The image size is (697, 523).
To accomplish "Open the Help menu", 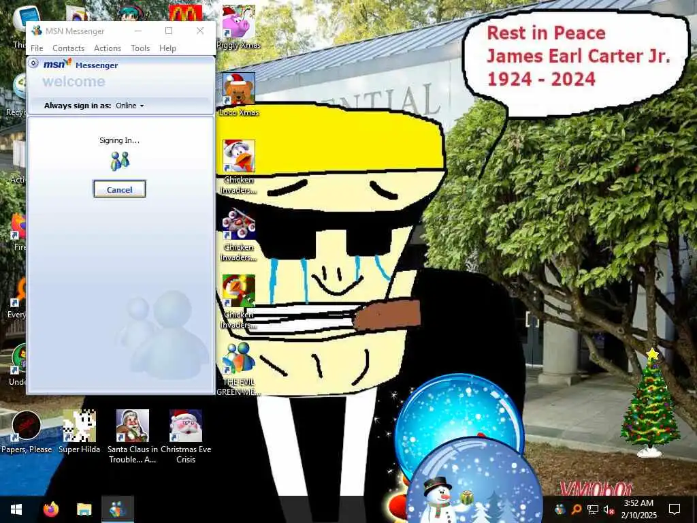I will click(167, 48).
